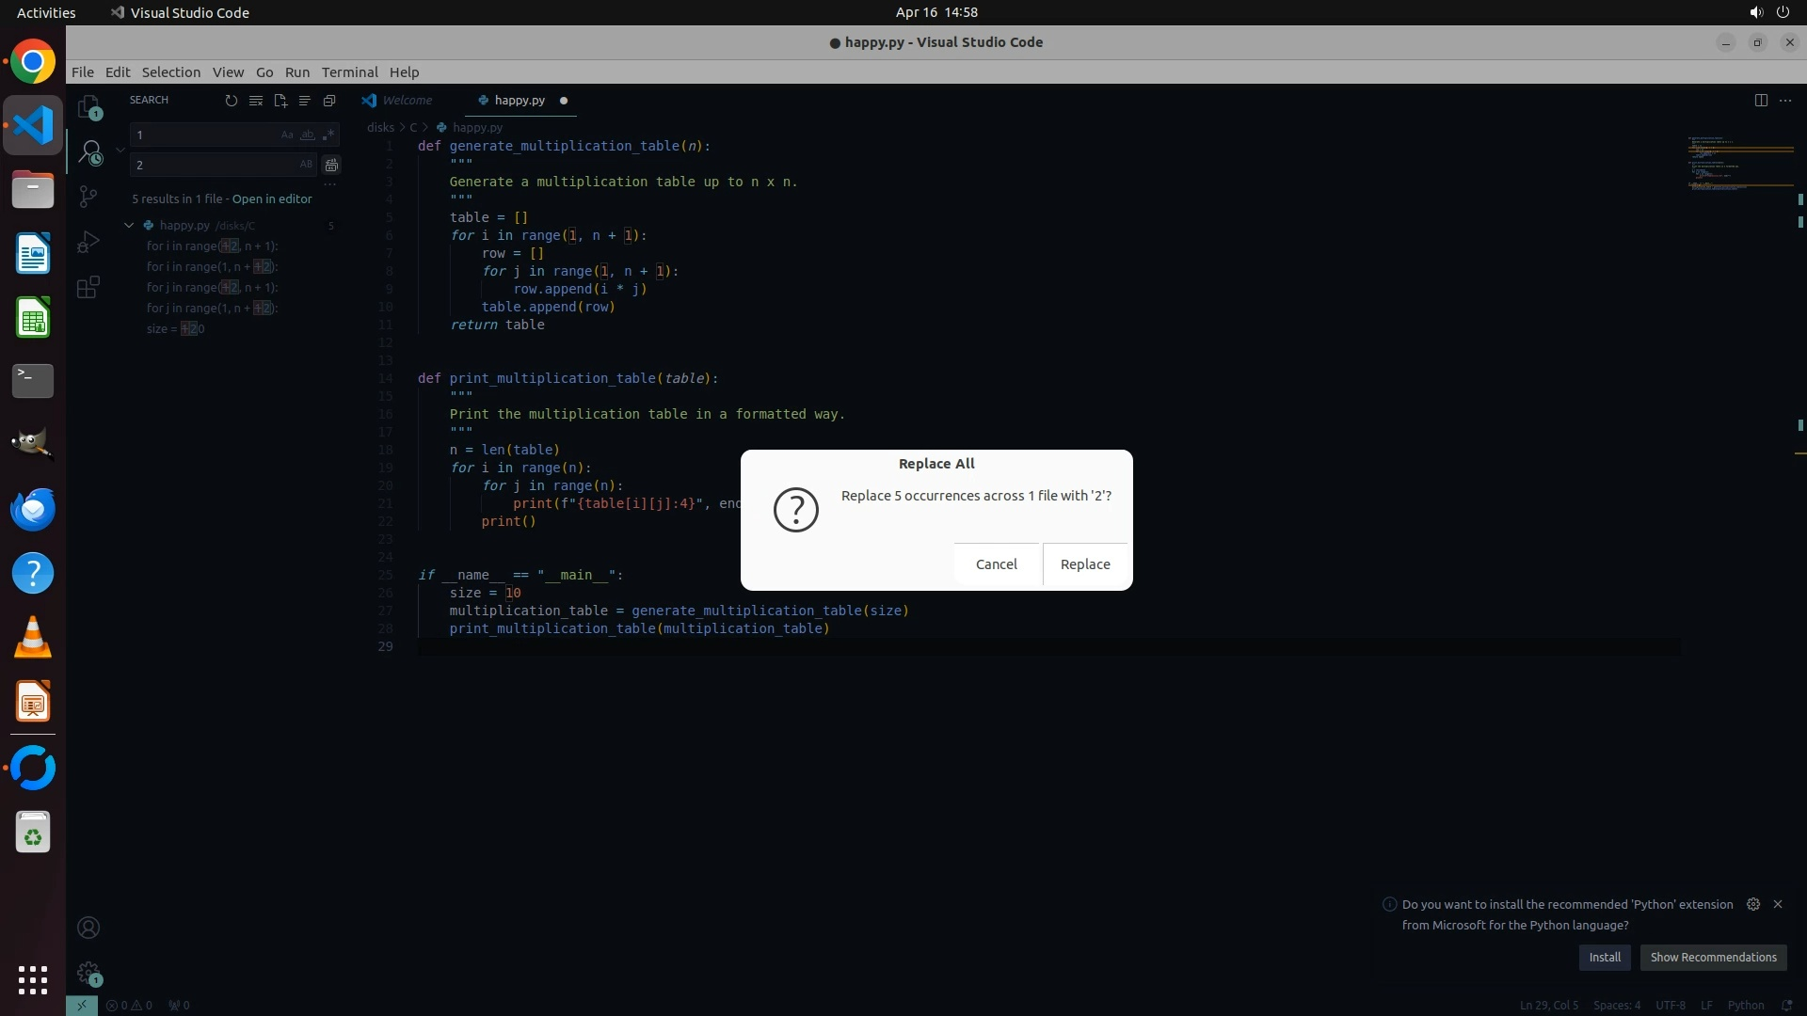The height and width of the screenshot is (1016, 1807).
Task: Switch to the Welcome tab
Action: pyautogui.click(x=407, y=101)
